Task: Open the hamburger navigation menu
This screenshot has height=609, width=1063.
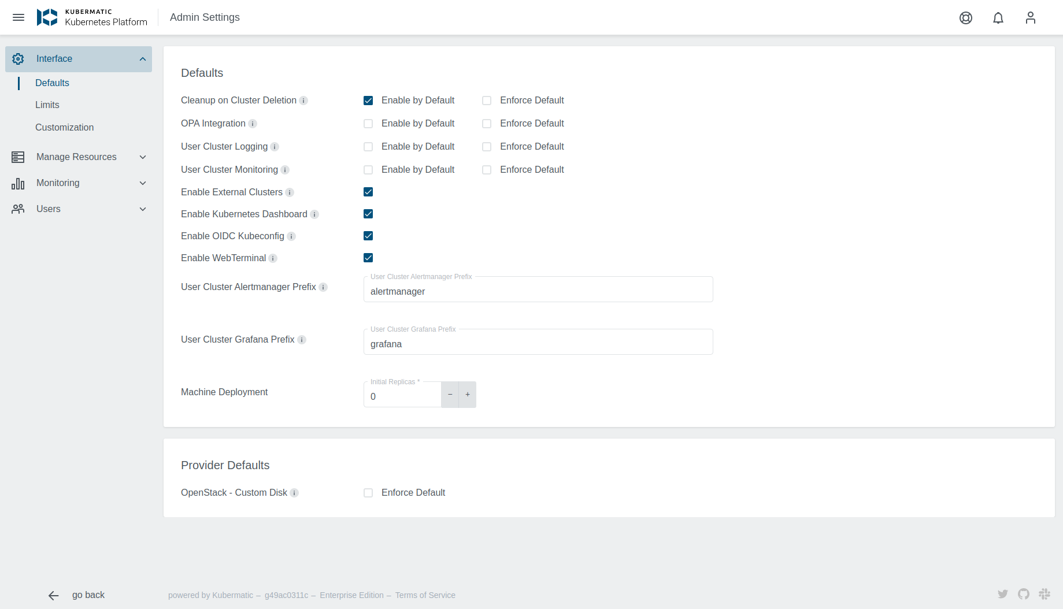Action: coord(18,17)
